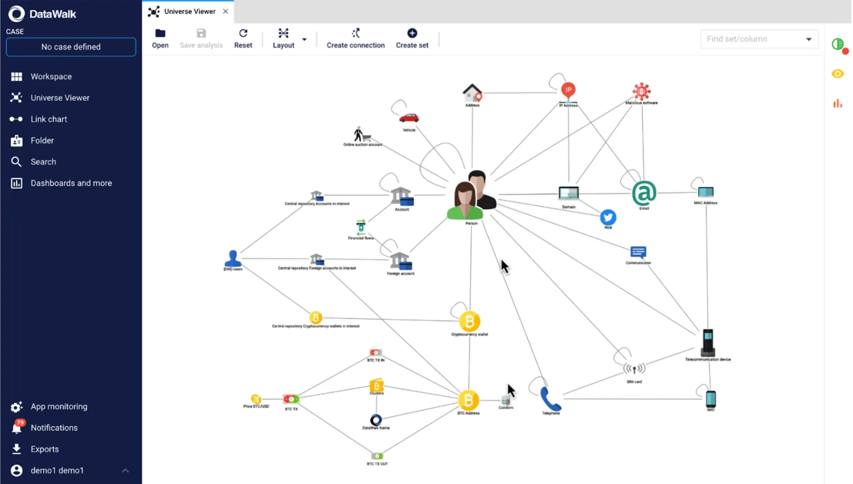Select the Clusters node
This screenshot has height=484, width=853.
(376, 387)
